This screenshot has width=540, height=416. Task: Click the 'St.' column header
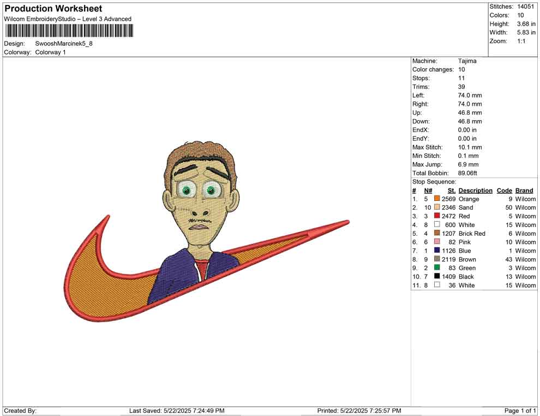(452, 190)
